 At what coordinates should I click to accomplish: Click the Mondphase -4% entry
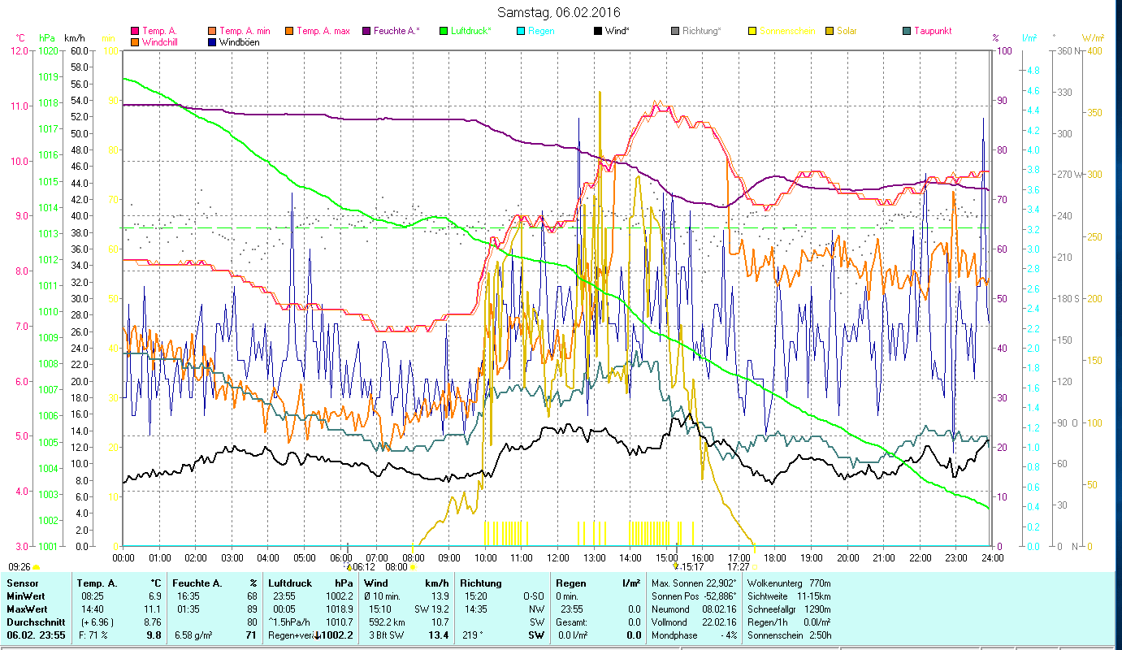click(x=694, y=635)
